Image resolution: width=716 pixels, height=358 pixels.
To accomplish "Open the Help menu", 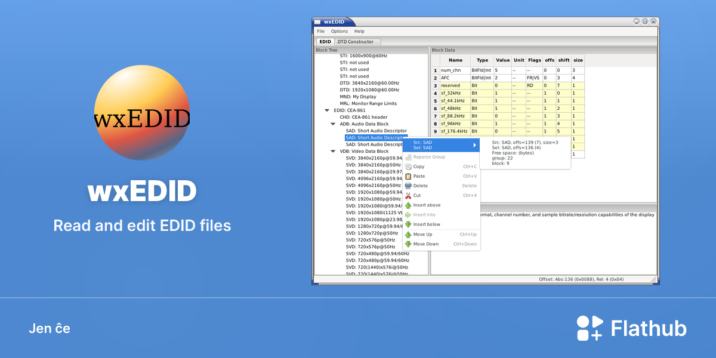I will tap(359, 31).
